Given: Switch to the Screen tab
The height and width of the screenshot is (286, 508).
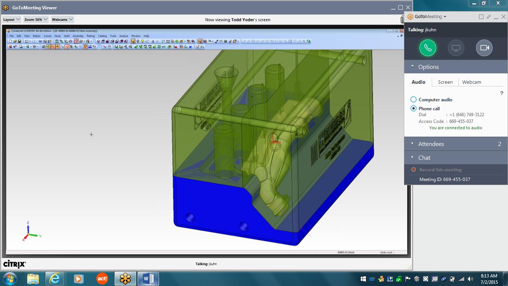Looking at the screenshot, I should pyautogui.click(x=445, y=82).
